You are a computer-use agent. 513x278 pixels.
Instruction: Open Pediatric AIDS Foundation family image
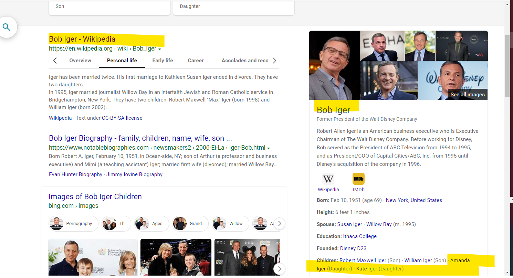coord(93,257)
